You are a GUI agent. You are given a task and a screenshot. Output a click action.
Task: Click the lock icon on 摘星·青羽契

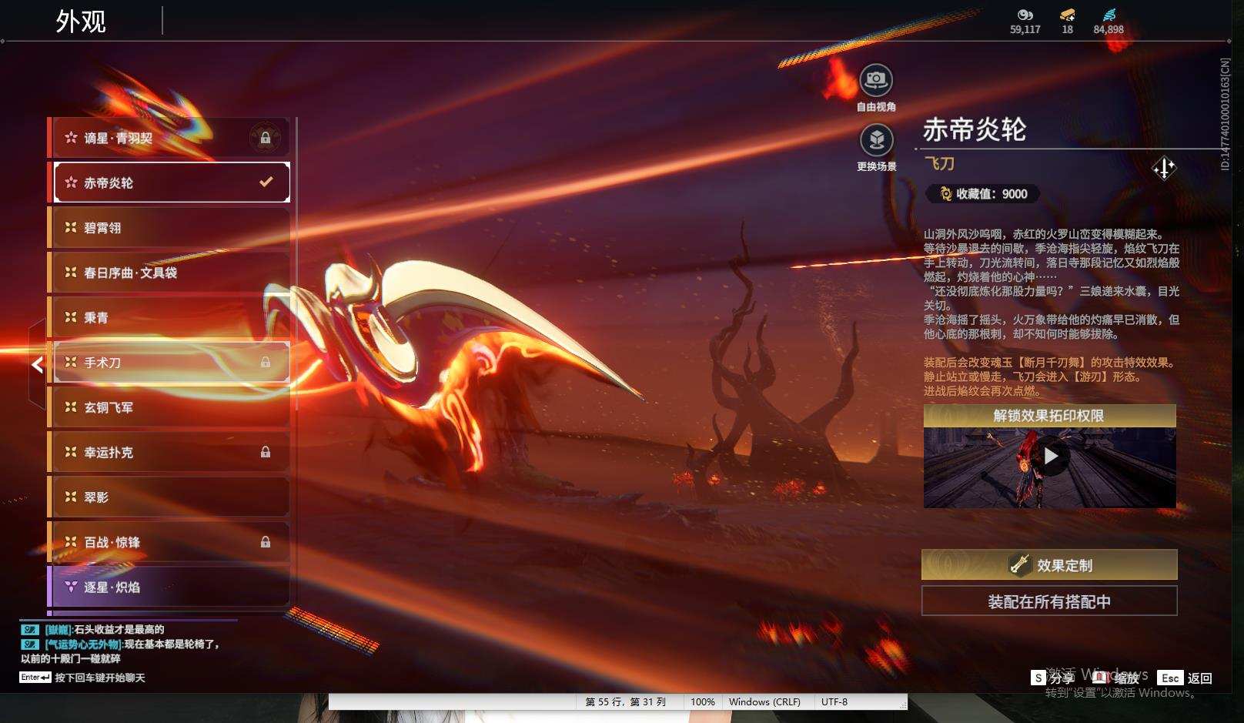tap(265, 138)
